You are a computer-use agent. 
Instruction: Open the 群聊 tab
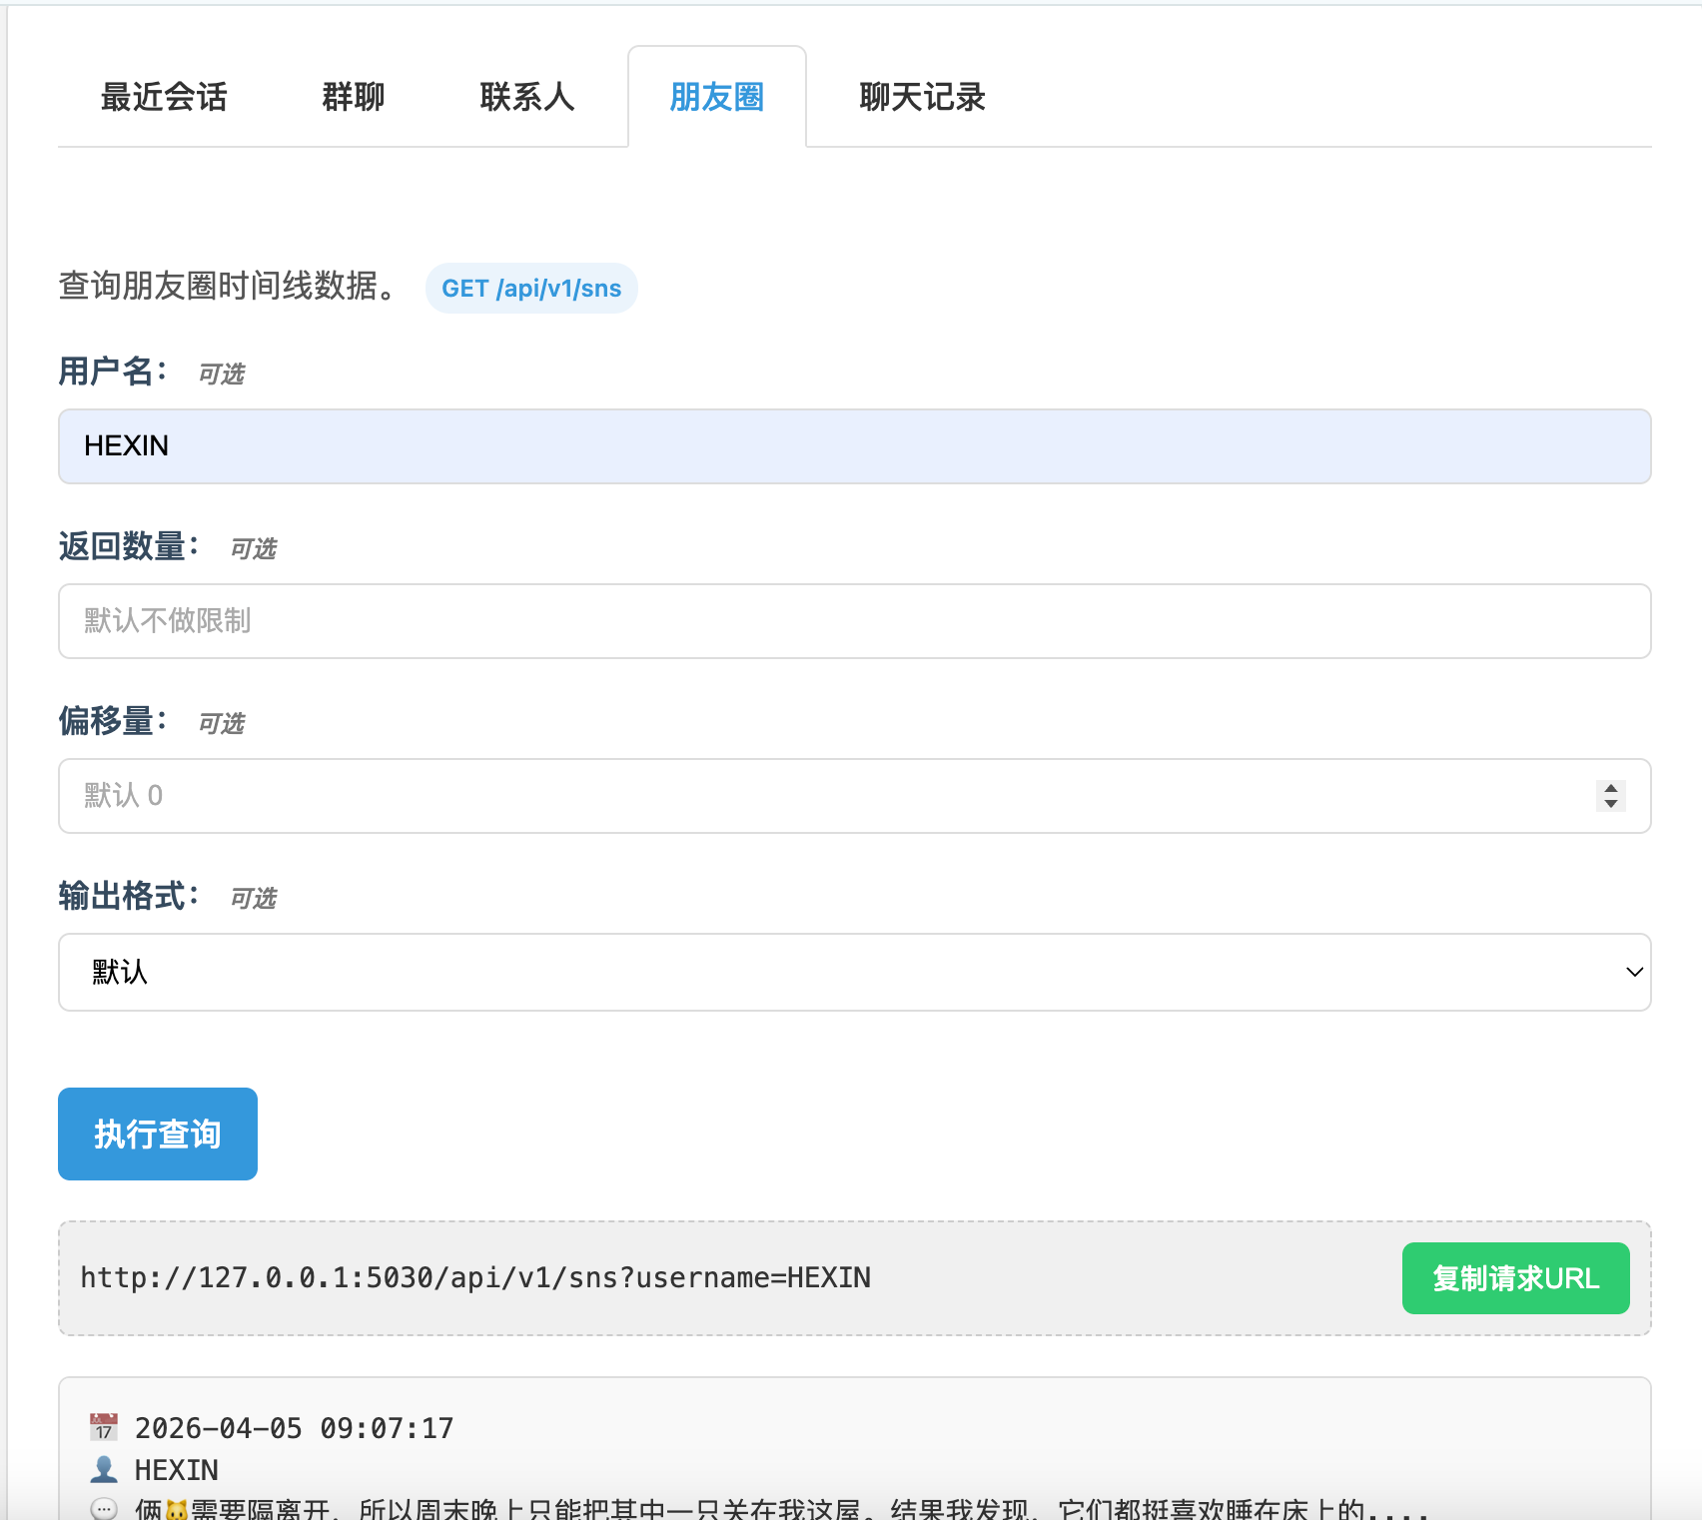click(x=353, y=97)
